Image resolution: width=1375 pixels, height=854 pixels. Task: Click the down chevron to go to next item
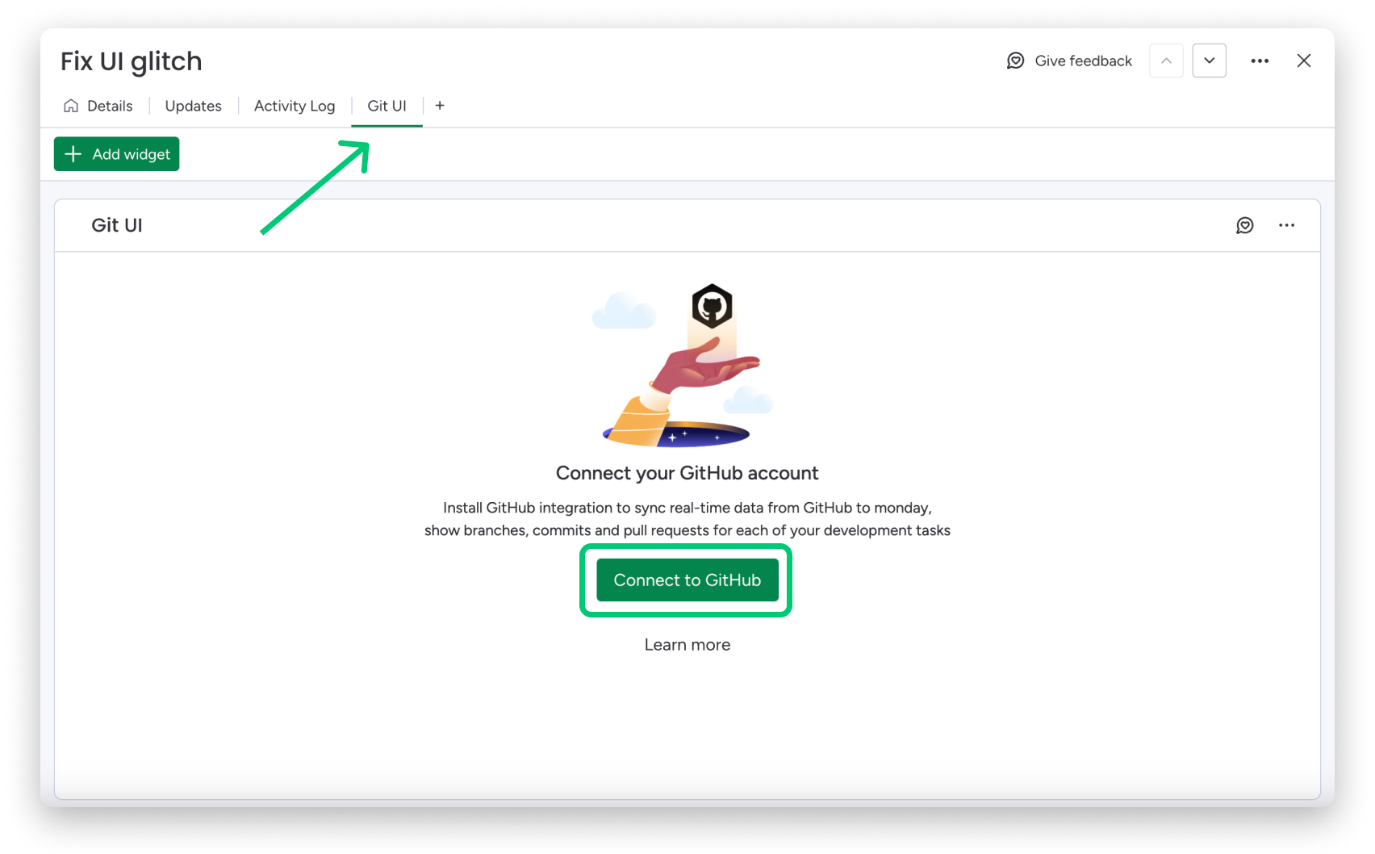[1209, 61]
